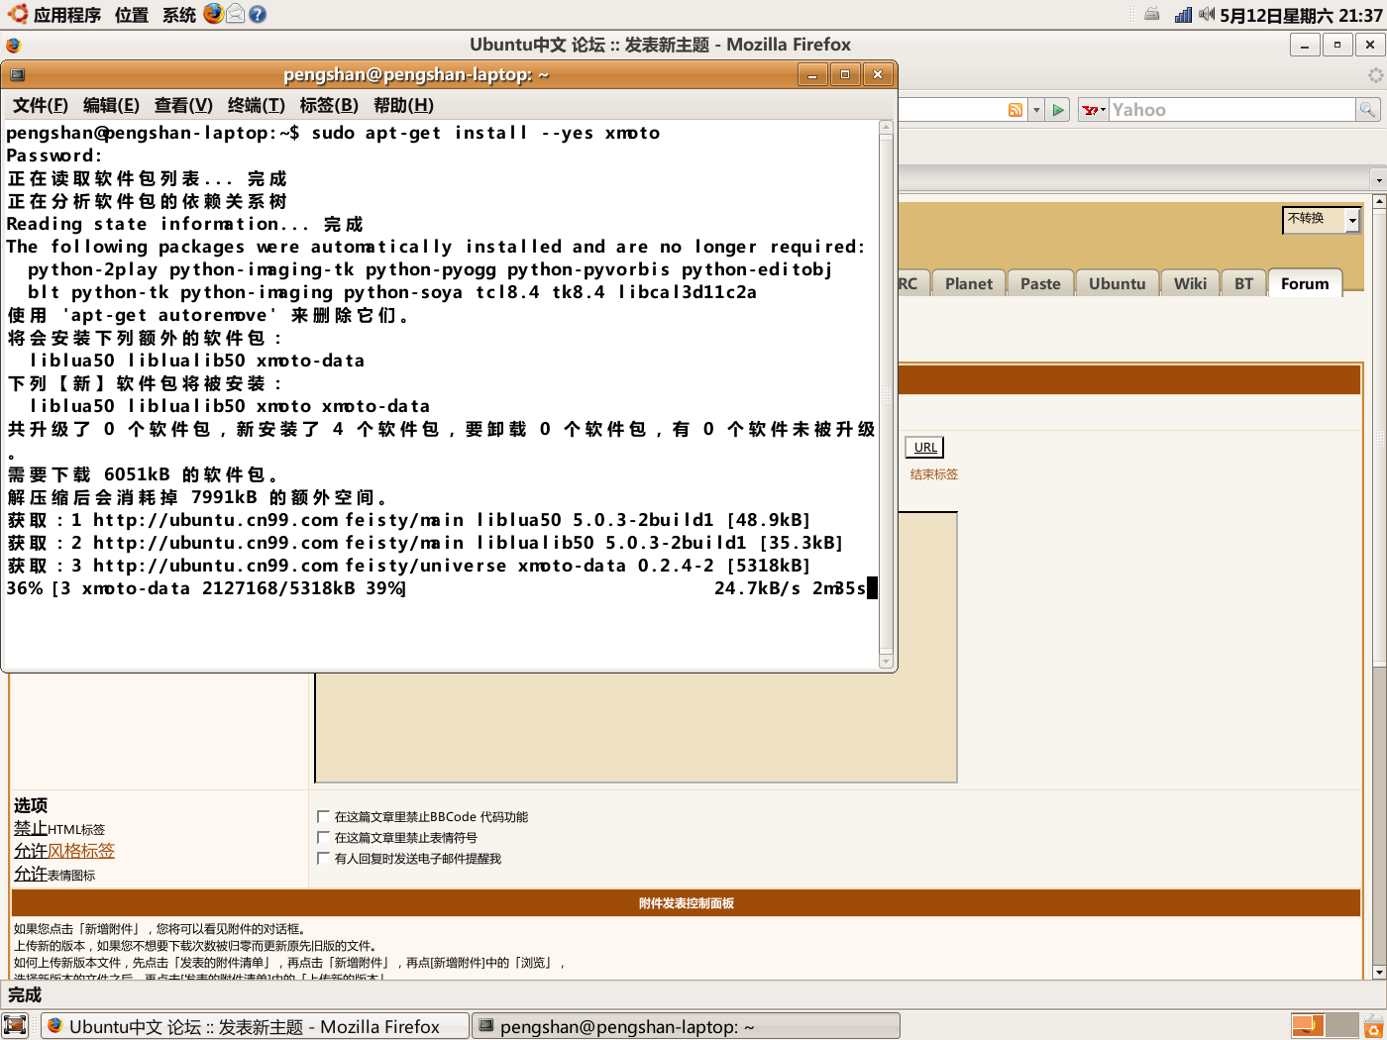Click the 禁止 HTML标签 link
The width and height of the screenshot is (1387, 1040).
[59, 828]
